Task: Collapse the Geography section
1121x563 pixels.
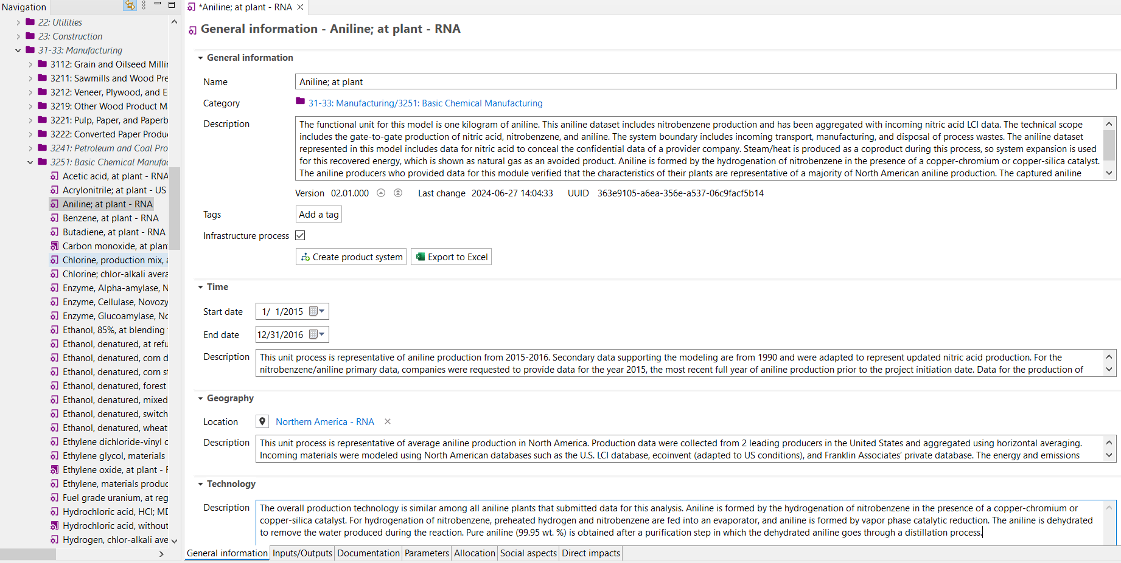Action: pos(200,398)
